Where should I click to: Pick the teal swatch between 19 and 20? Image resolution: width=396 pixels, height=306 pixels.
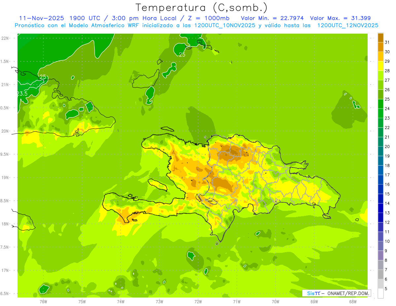(x=380, y=151)
